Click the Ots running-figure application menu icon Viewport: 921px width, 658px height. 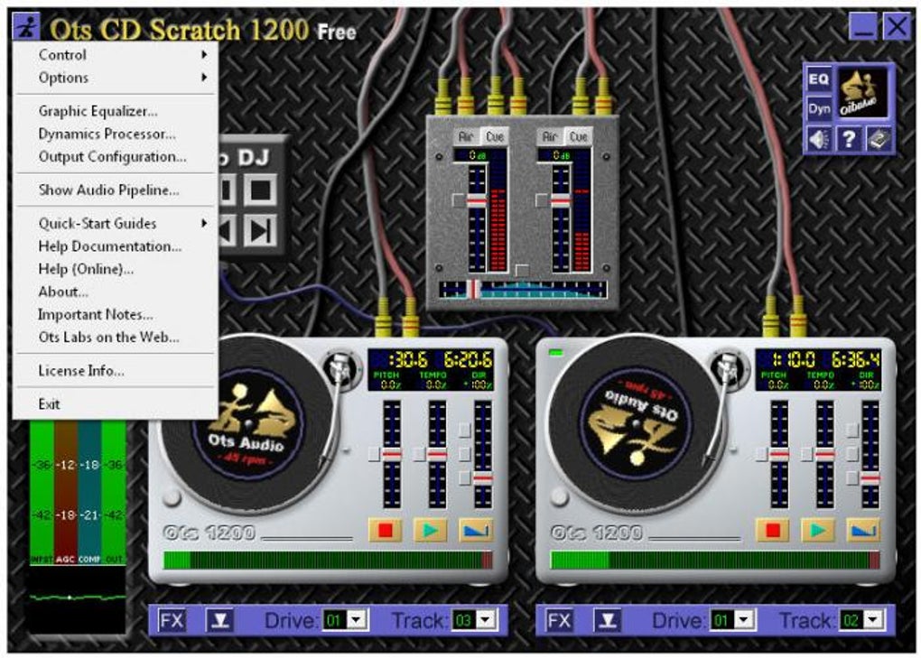click(x=26, y=26)
